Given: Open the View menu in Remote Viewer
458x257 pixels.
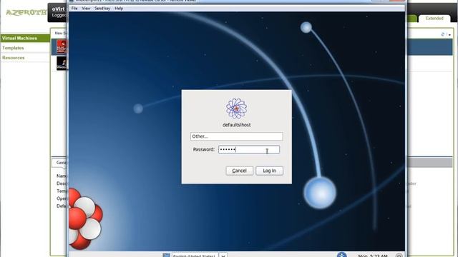Looking at the screenshot, I should pos(86,9).
